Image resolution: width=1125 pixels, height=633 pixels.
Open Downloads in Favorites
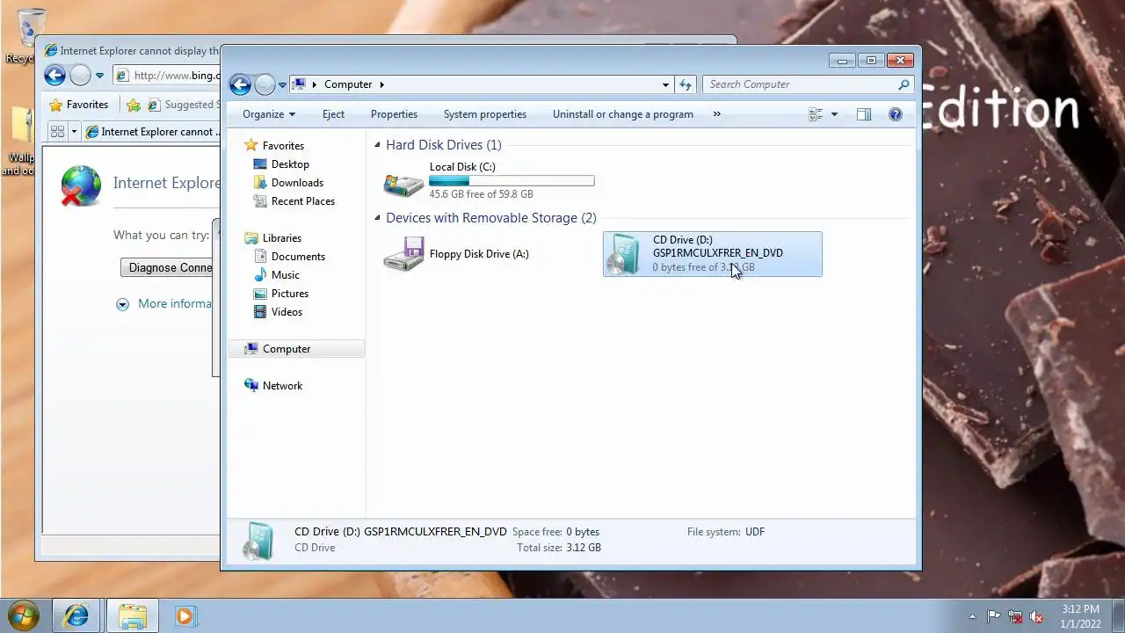click(x=297, y=183)
